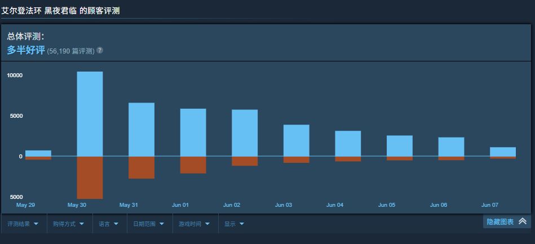Select the May 31 negative orange bar
Screen dimensions: 535x244
[x=142, y=167]
